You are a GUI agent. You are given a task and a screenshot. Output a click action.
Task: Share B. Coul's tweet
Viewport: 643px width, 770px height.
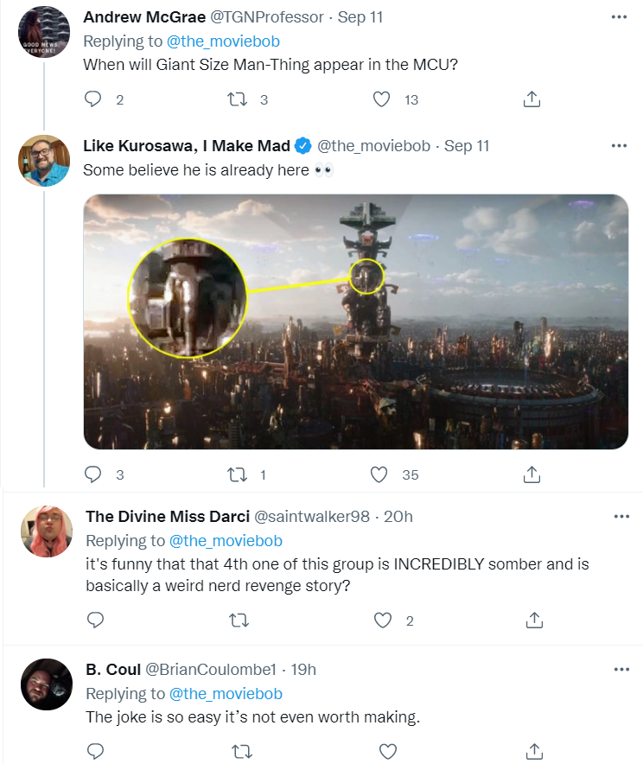[x=534, y=750]
